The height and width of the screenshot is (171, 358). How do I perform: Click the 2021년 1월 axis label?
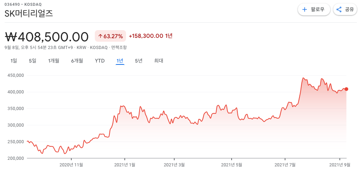pyautogui.click(x=124, y=165)
